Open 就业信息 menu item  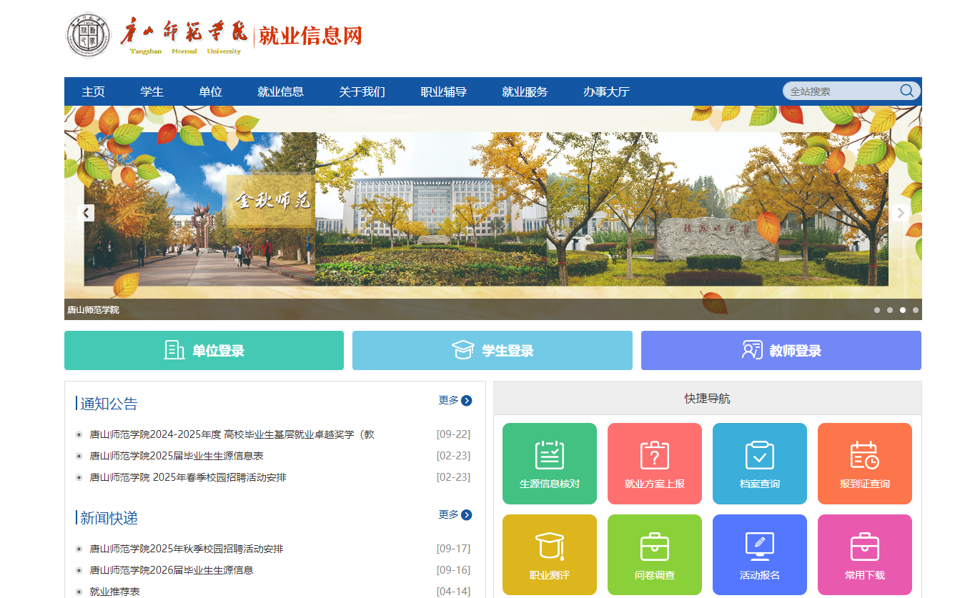tap(280, 91)
